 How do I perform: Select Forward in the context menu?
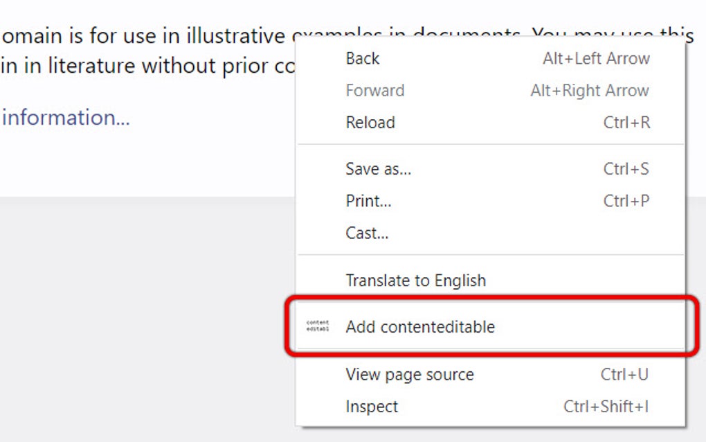coord(375,90)
